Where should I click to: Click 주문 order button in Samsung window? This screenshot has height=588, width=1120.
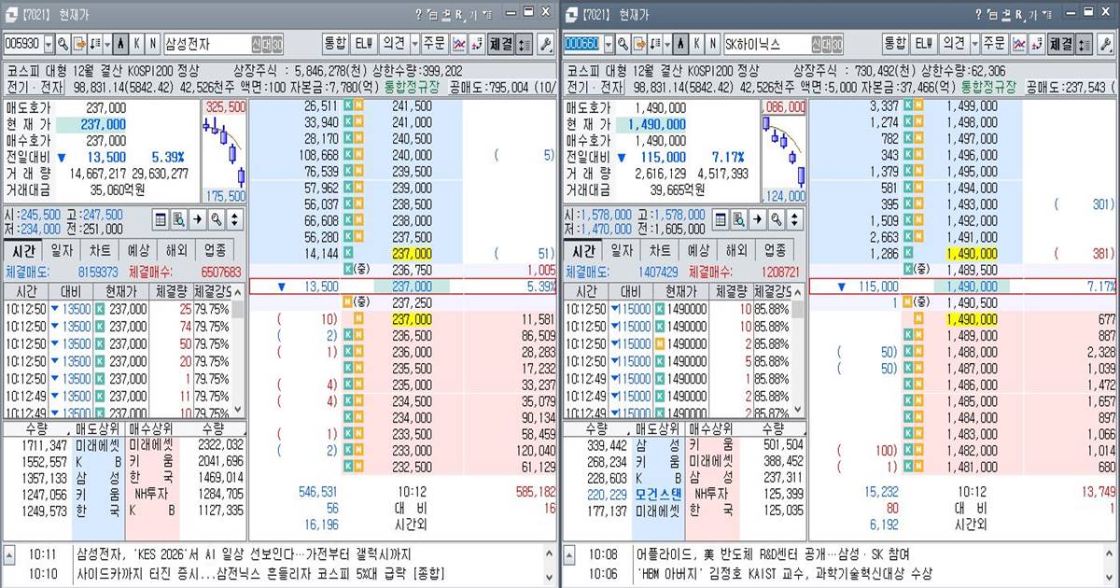coord(434,44)
